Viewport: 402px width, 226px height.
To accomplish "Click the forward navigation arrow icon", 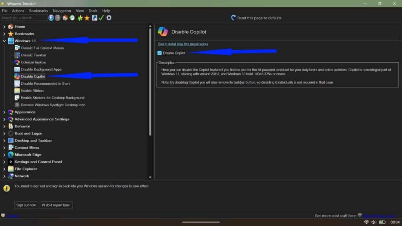I will pos(57,18).
